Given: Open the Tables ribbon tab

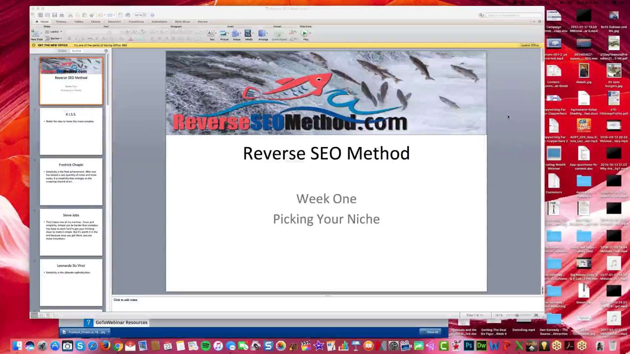Looking at the screenshot, I should tap(79, 22).
